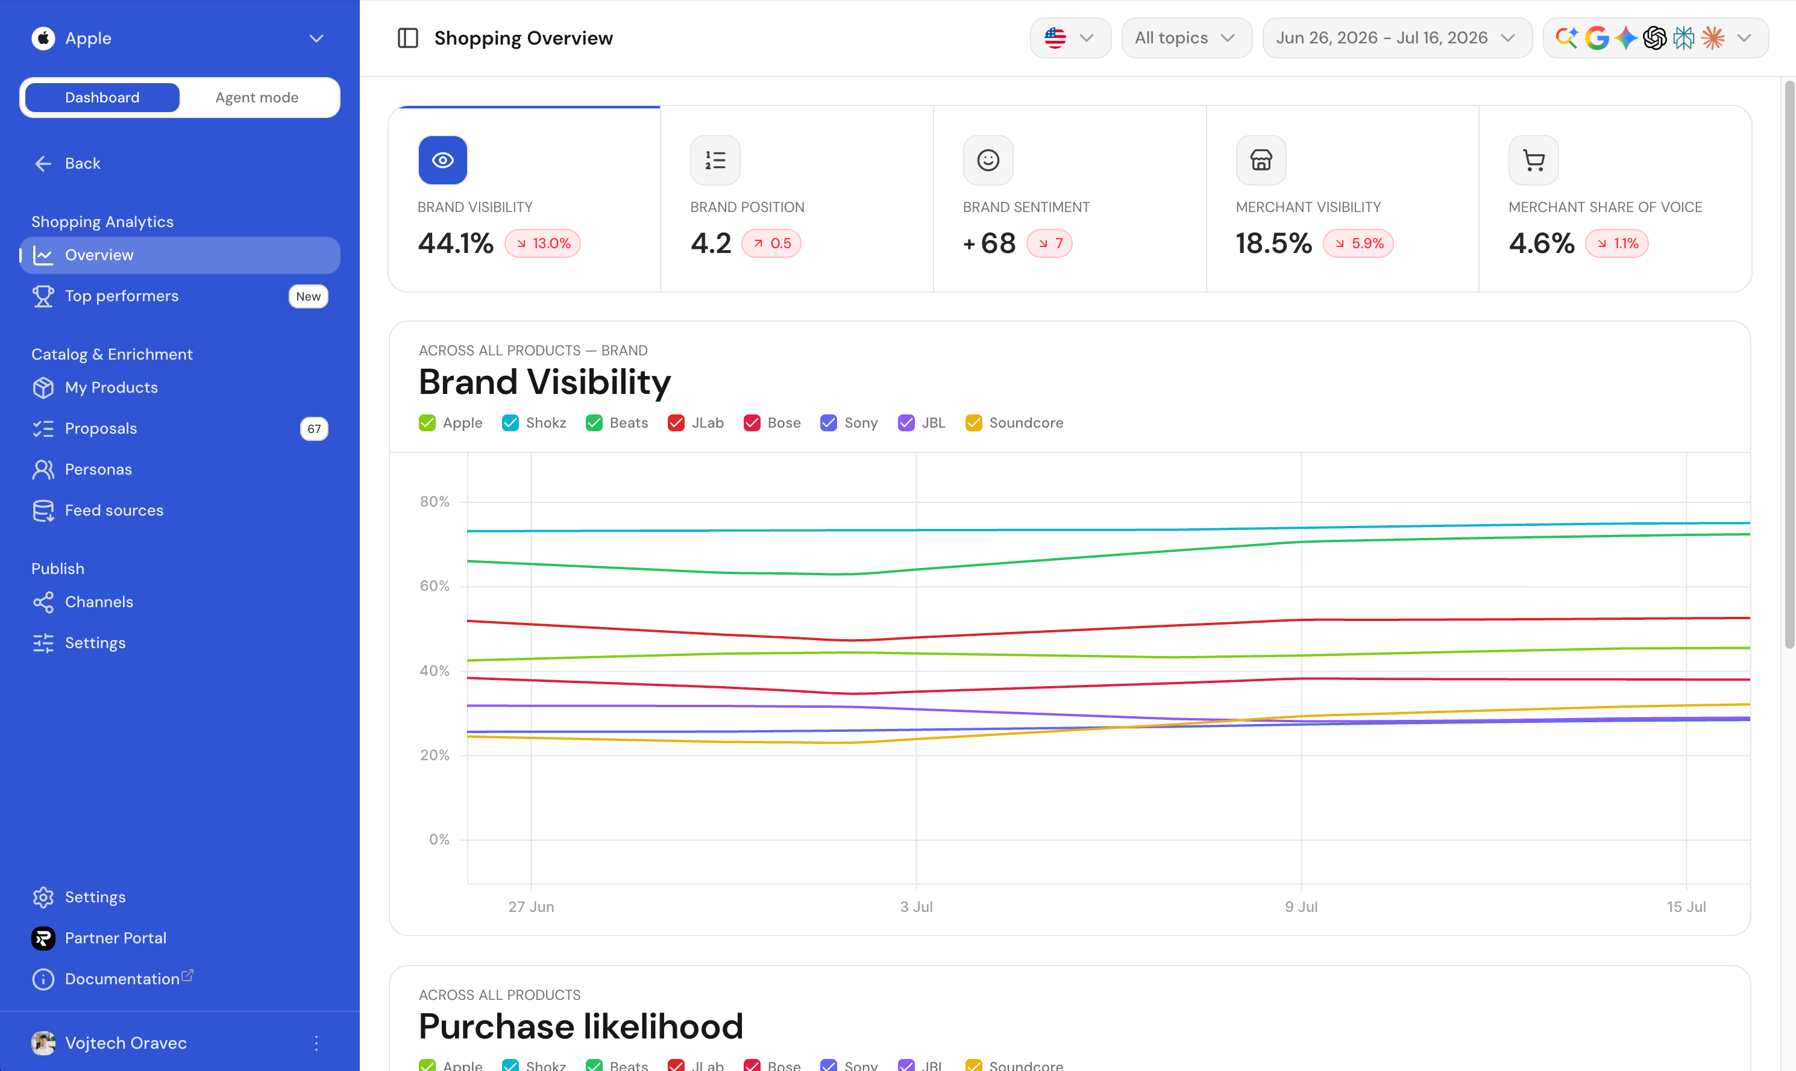Click the Gemini sparkle engine icon
The image size is (1796, 1071).
(x=1625, y=39)
